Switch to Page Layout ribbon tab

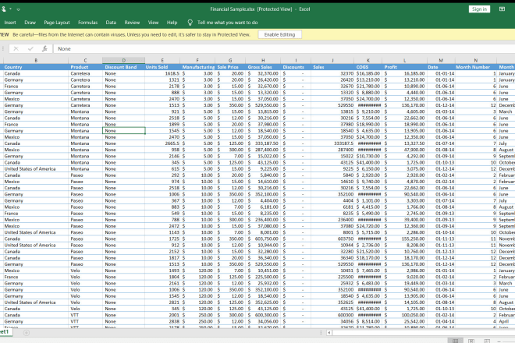coord(57,23)
